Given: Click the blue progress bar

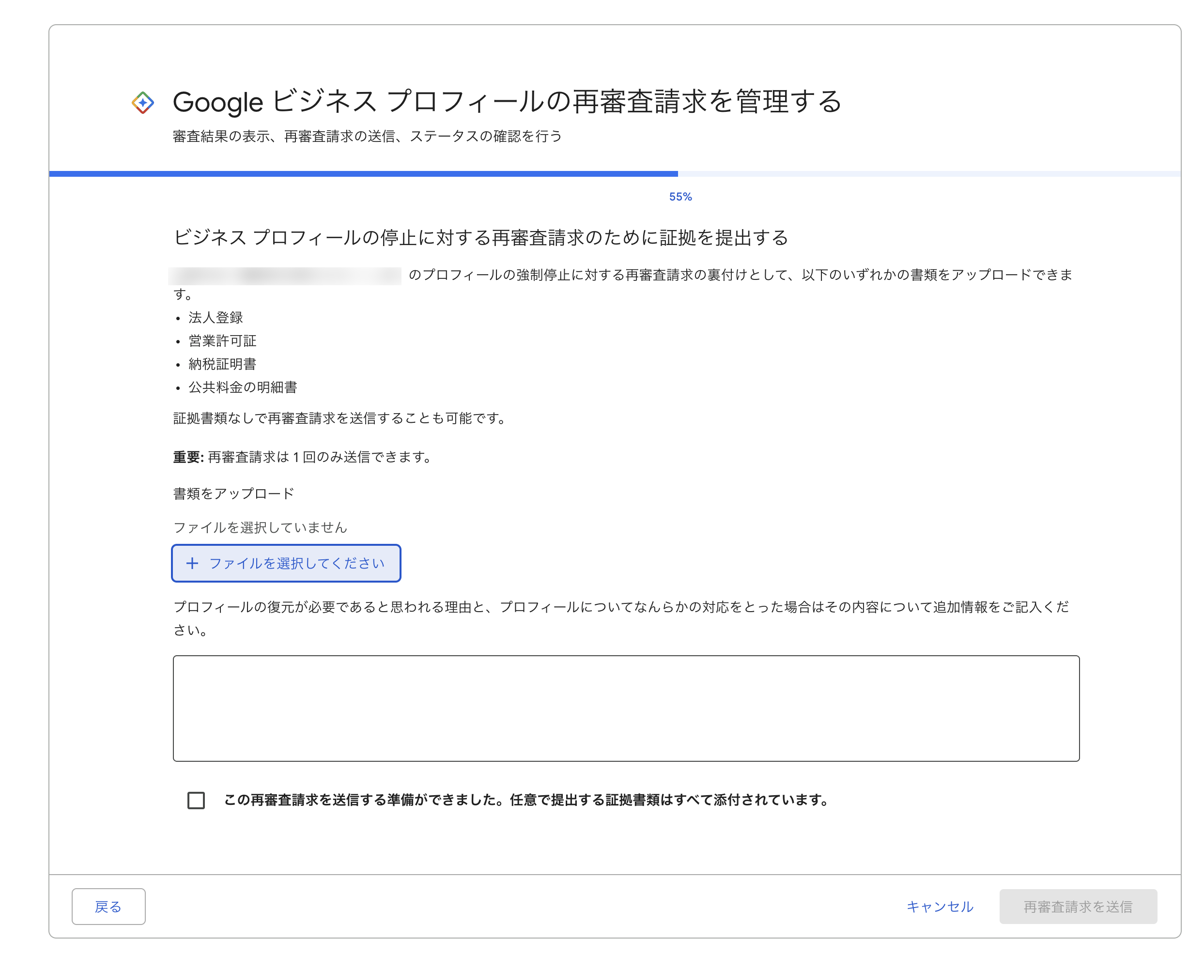Looking at the screenshot, I should [x=364, y=174].
